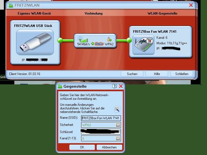Click the Name (SSID) input field
Image resolution: width=207 pixels, height=155 pixels.
(101, 118)
